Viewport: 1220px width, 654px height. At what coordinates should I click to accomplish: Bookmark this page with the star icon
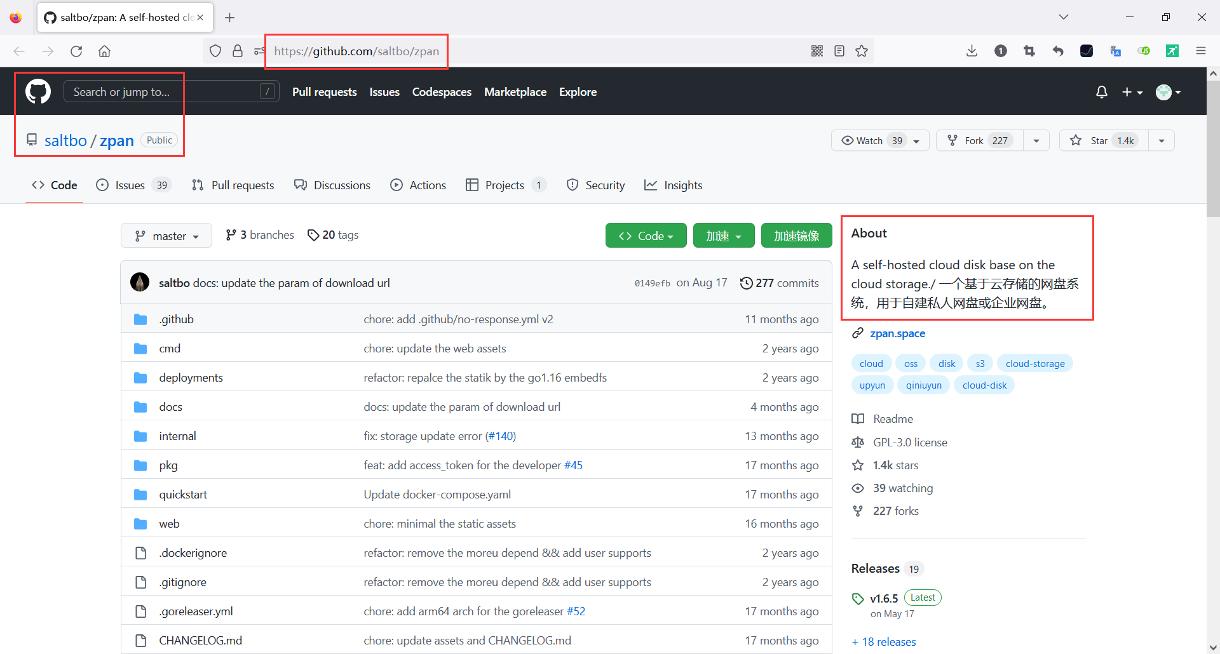(862, 51)
